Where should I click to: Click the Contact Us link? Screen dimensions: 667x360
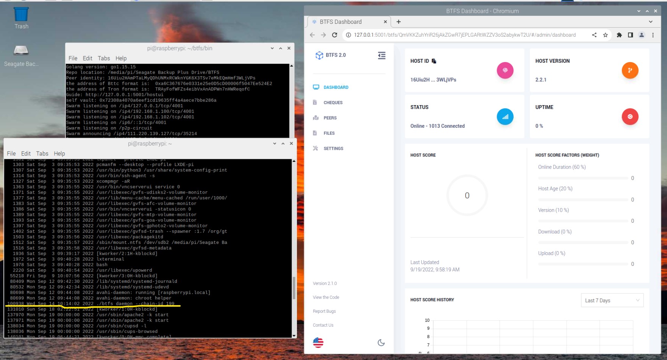tap(323, 325)
